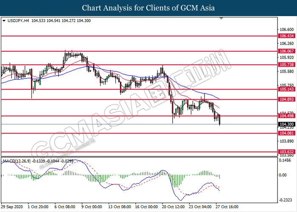The image size is (297, 212).
Task: Click the 104.498 price level label
Action: [x=286, y=116]
